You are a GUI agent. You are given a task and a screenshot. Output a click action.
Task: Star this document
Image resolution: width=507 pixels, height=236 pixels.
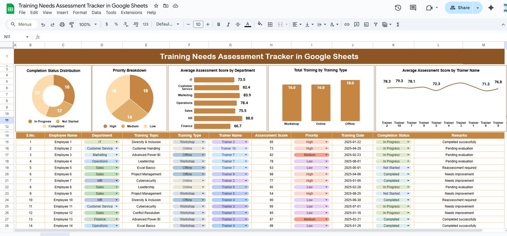tap(156, 6)
